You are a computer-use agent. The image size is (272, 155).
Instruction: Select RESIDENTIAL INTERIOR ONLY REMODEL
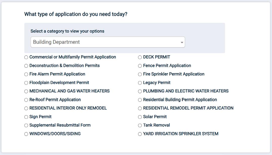click(x=26, y=108)
